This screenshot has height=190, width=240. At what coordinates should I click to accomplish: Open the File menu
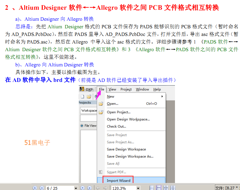pos(101,89)
